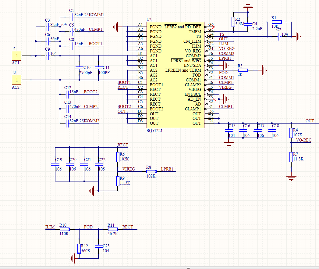Select capacitor C4 symbol valued 2.2uF
Image resolution: width=319 pixels, height=269 pixels.
(x=248, y=24)
